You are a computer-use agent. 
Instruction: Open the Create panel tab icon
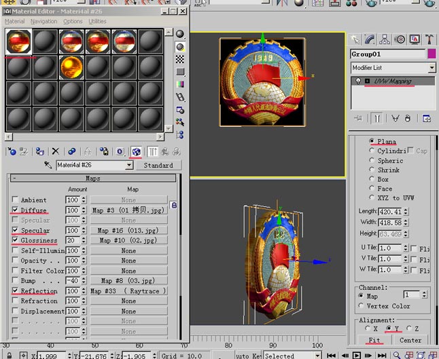355,40
